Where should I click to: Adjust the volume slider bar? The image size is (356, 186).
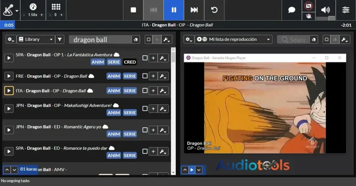coord(325,18)
